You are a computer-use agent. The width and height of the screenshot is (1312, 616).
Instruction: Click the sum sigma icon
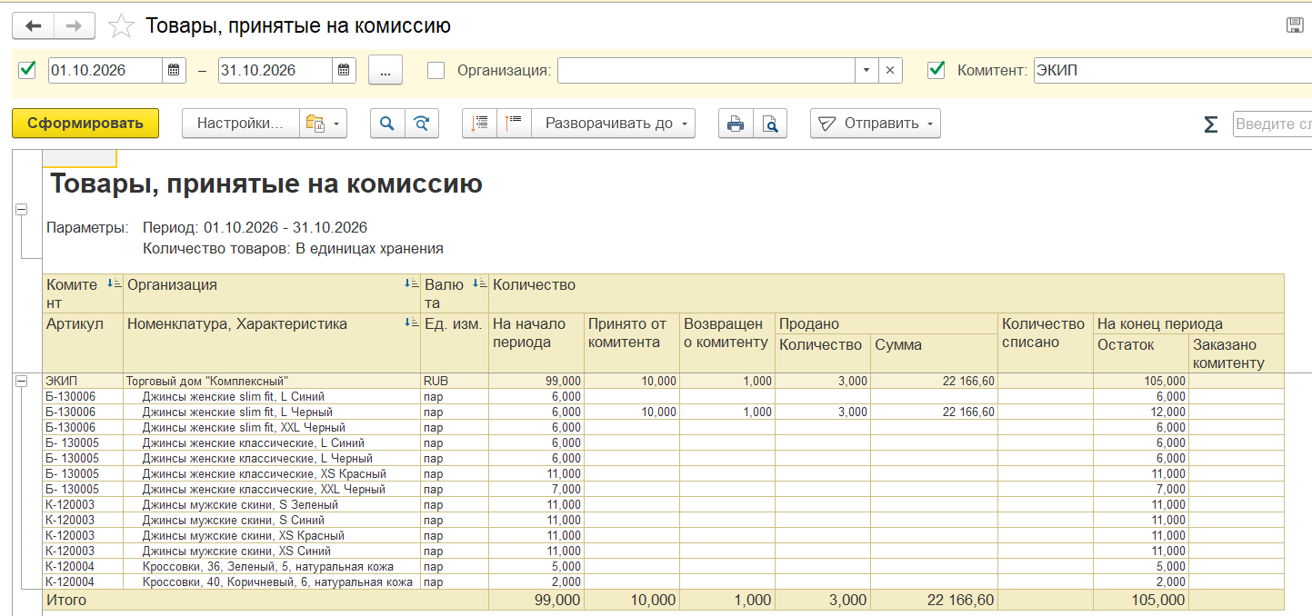[1210, 124]
